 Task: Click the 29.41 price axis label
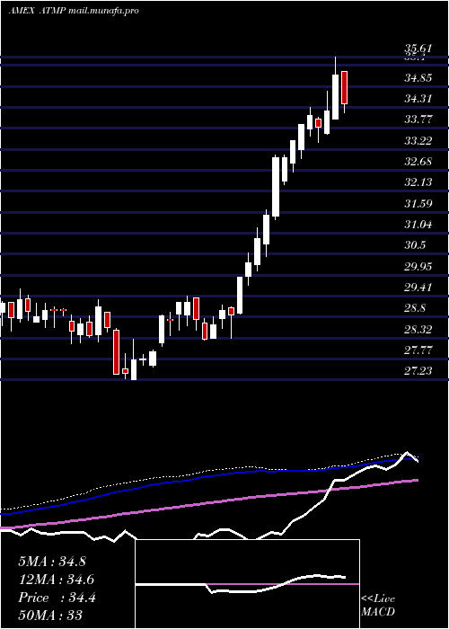click(418, 288)
